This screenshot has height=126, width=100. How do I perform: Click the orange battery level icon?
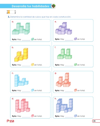[11, 12]
